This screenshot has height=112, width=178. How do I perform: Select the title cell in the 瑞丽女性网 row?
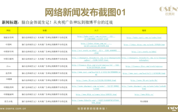pyautogui.click(x=45, y=37)
